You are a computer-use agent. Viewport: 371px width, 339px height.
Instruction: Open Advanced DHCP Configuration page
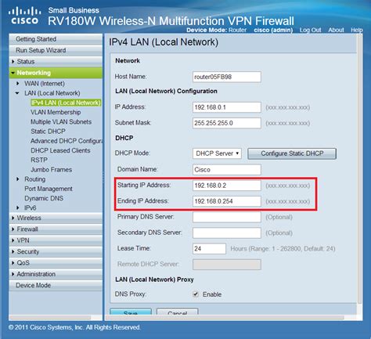[x=67, y=141]
